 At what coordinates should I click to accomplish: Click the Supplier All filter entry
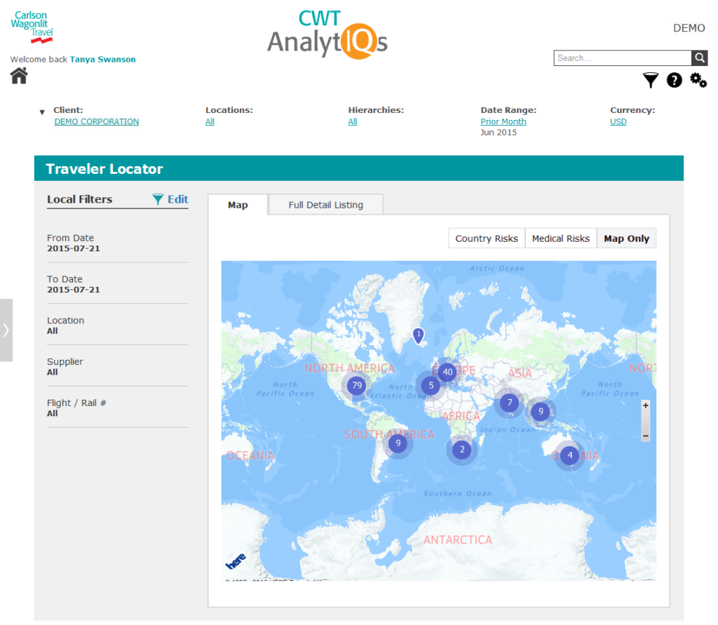click(x=118, y=367)
